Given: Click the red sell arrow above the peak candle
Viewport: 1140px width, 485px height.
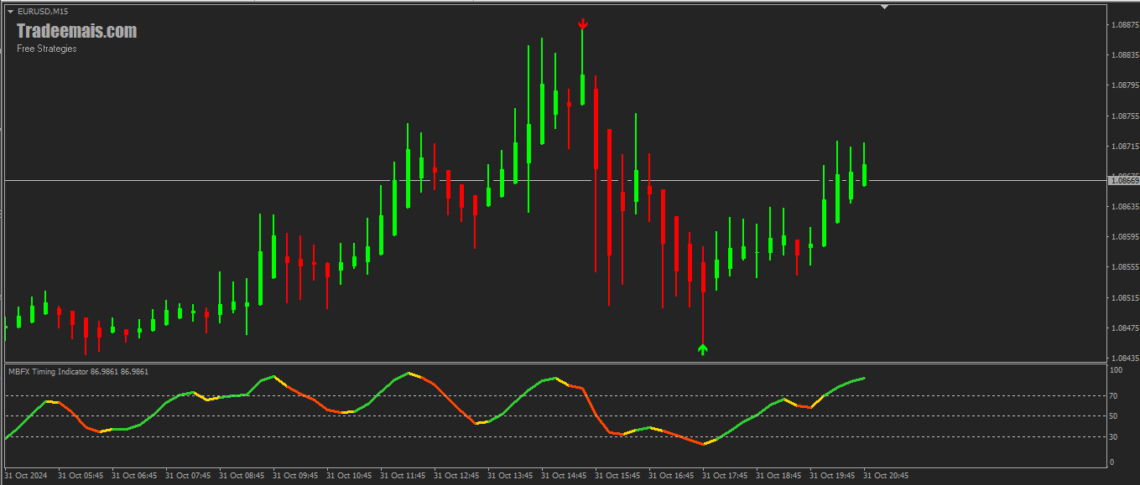Looking at the screenshot, I should click(582, 24).
